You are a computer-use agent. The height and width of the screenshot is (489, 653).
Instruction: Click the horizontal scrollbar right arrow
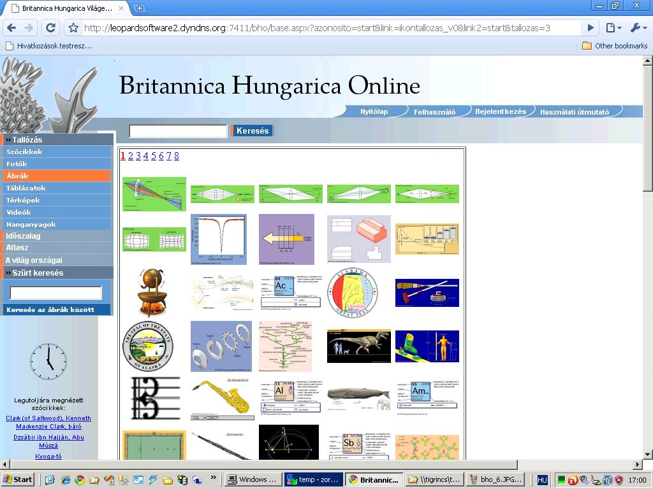[x=638, y=464]
